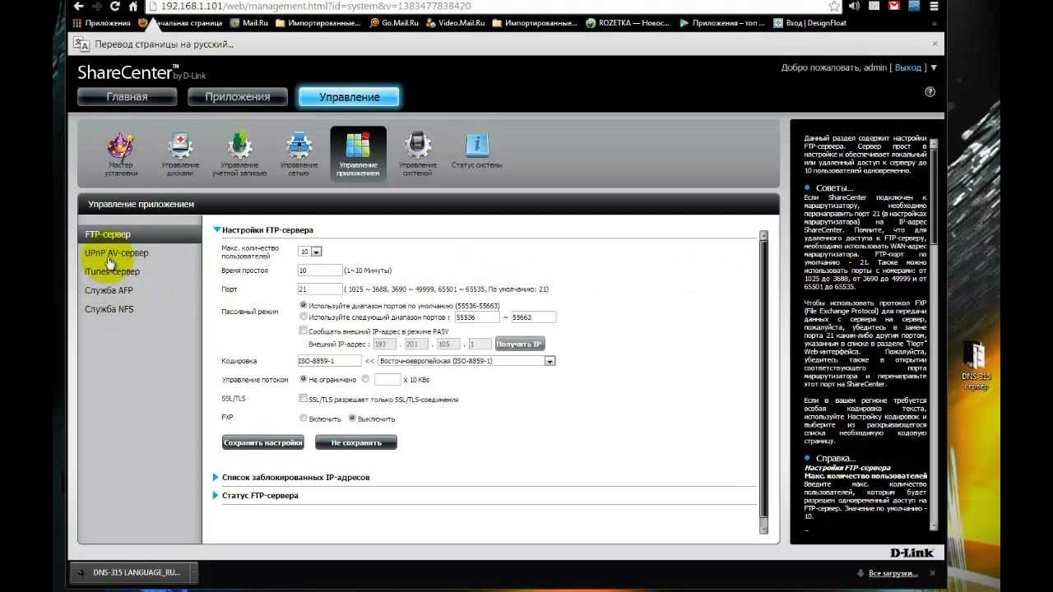Viewport: 1053px width, 592px height.
Task: Click the Gmail extension icon
Action: [894, 6]
